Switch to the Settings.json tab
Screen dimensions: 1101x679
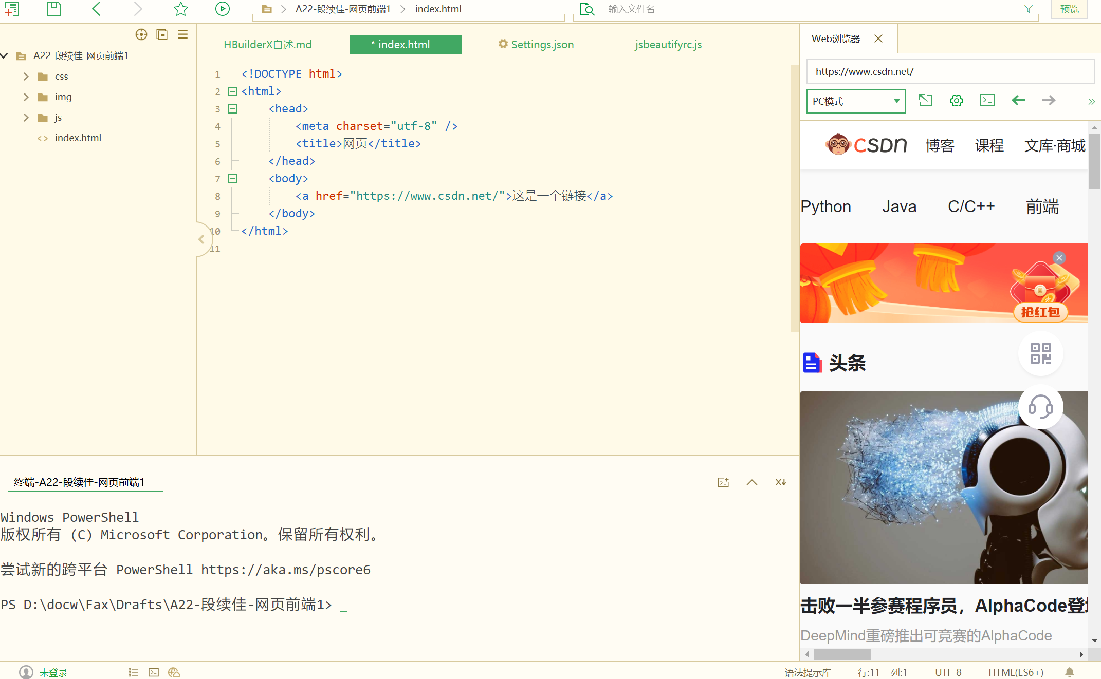536,44
